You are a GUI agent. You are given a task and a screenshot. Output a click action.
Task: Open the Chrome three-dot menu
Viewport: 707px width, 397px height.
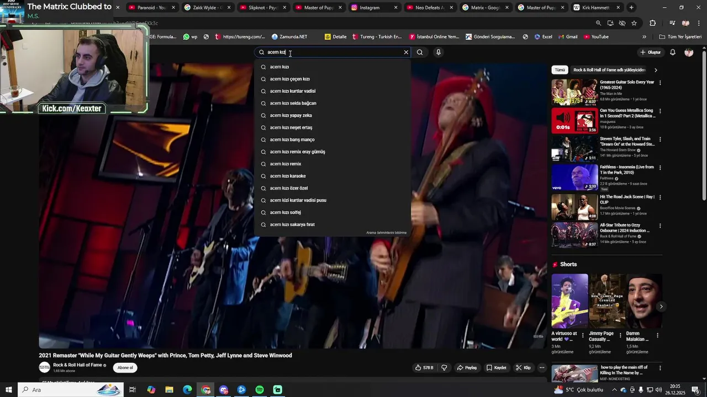pos(699,23)
